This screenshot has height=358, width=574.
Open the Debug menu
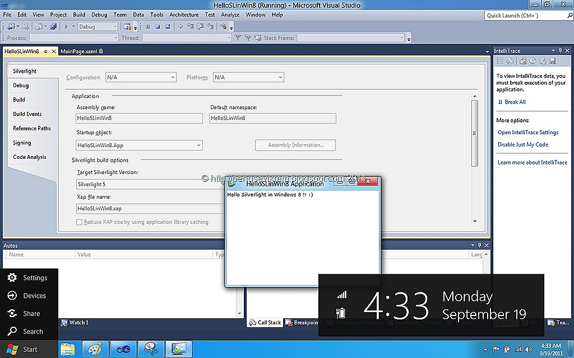[99, 15]
